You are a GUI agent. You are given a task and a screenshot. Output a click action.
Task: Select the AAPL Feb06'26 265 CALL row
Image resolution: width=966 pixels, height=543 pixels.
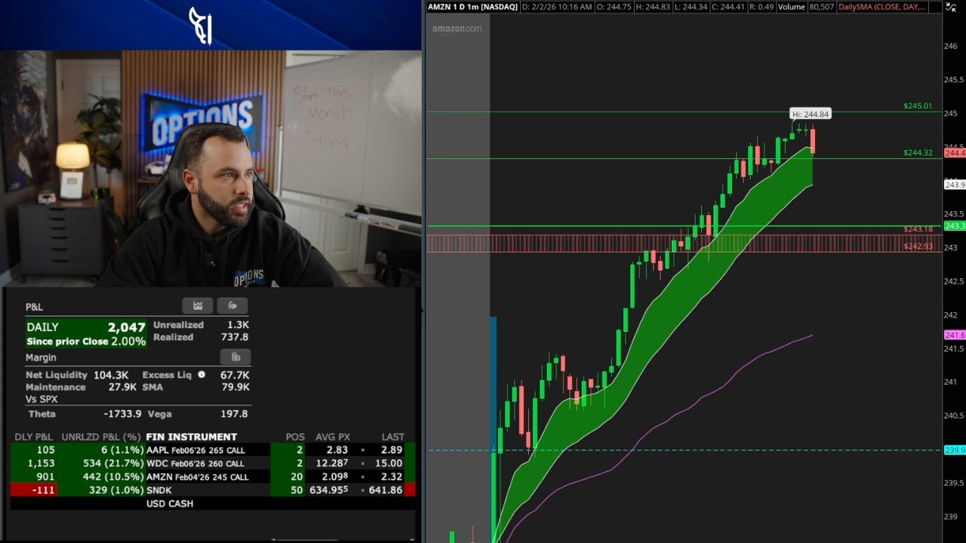(213, 449)
